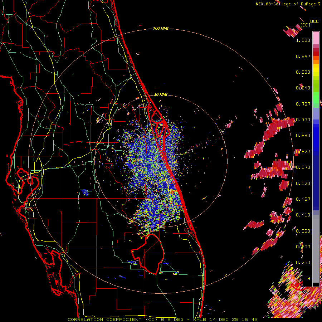The image size is (322, 322).
Task: Pick the gray color bar segment
Action: coord(316,249)
